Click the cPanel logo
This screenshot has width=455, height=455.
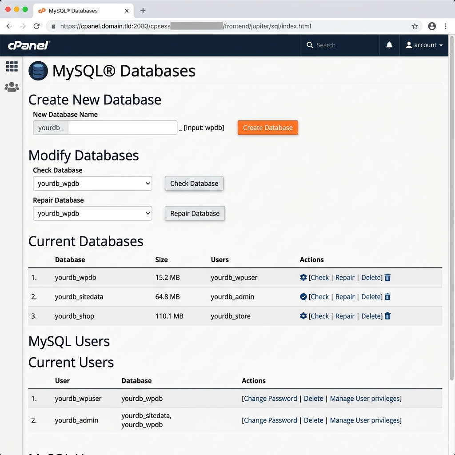tap(29, 45)
